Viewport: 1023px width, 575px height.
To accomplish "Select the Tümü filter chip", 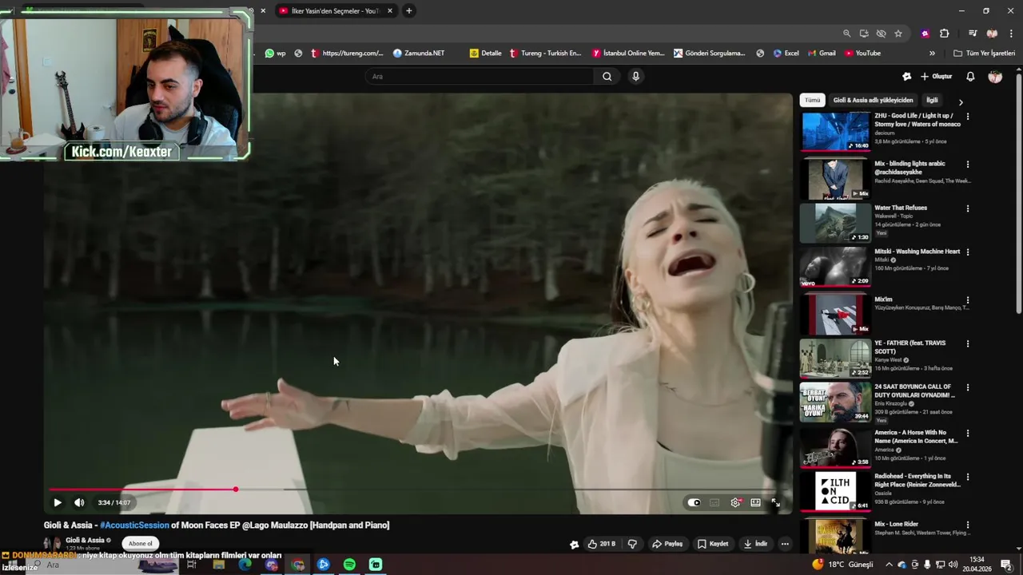I will point(812,101).
